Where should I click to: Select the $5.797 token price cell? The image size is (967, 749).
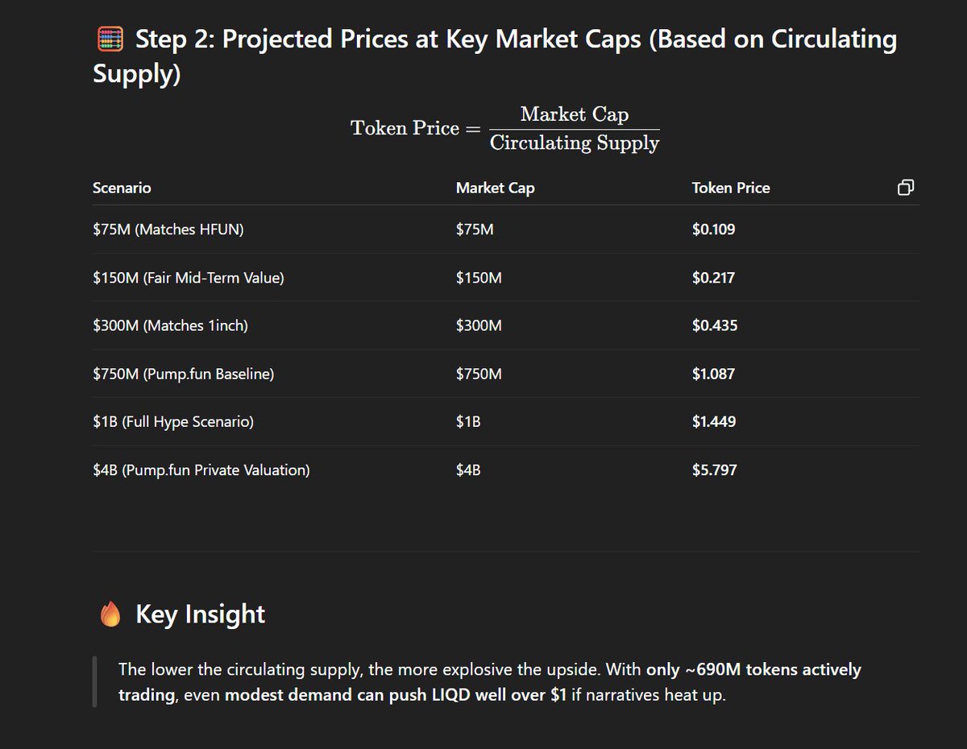click(x=714, y=470)
